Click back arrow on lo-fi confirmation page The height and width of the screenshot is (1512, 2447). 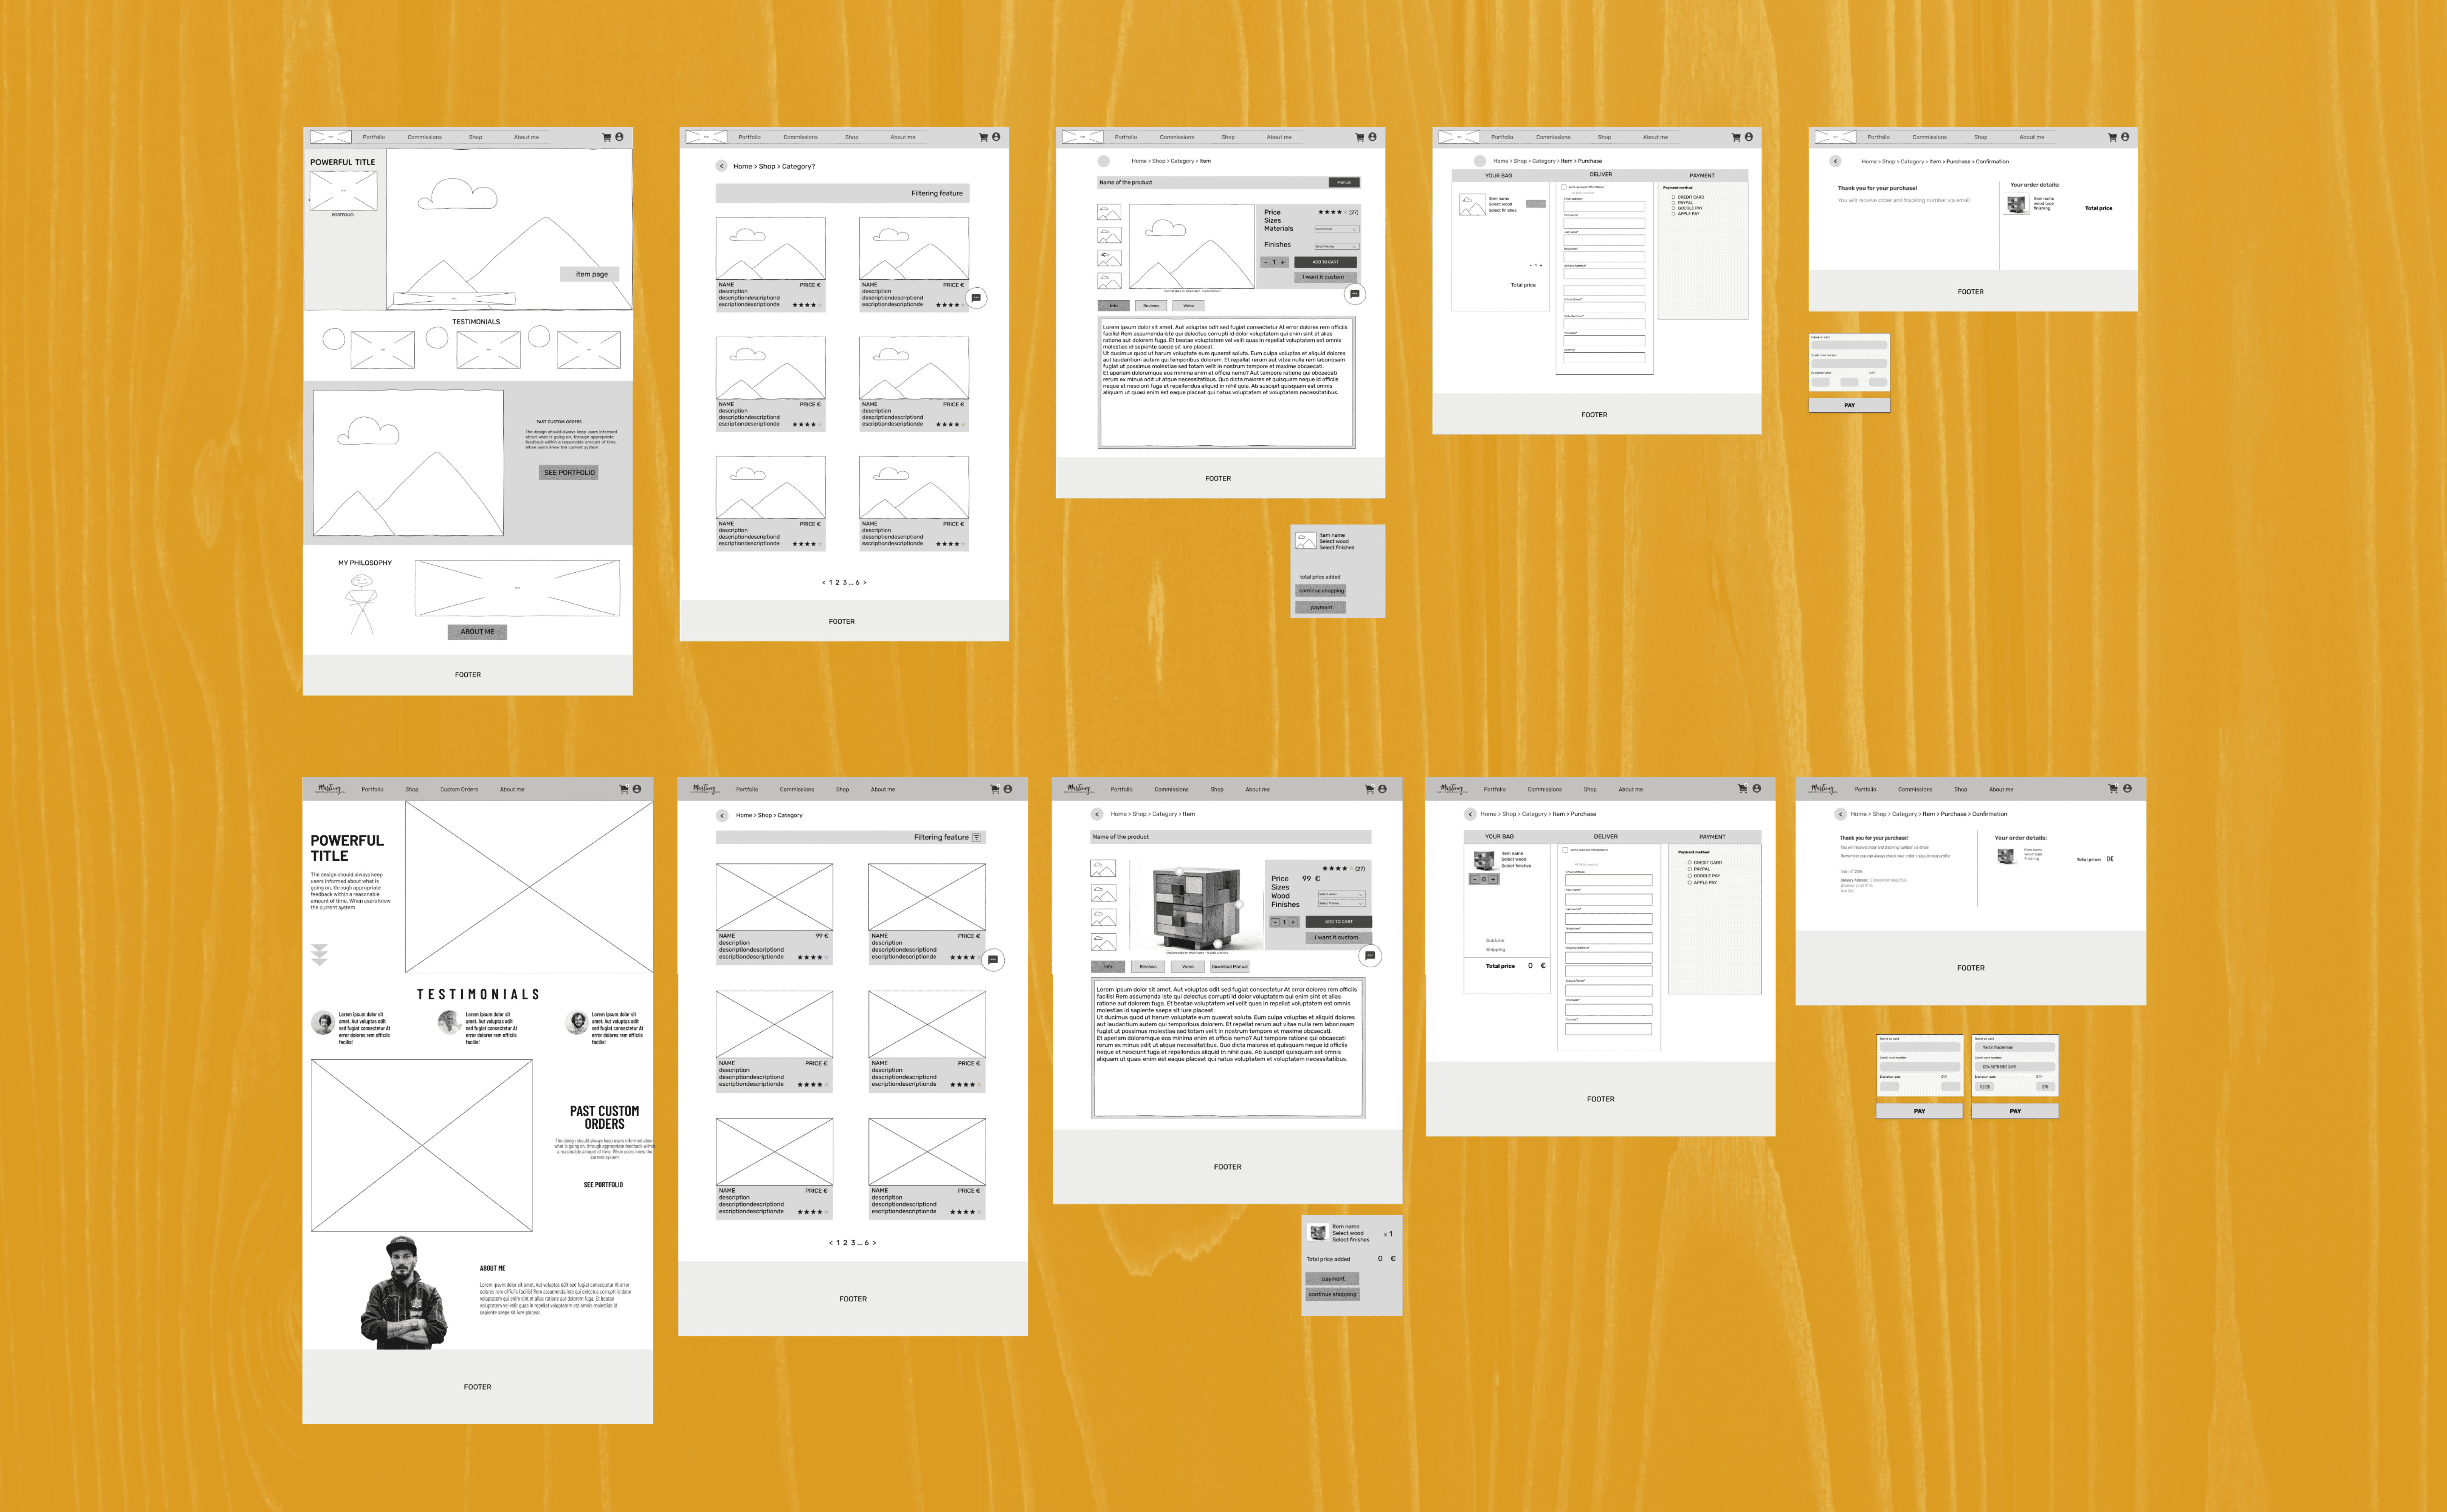[1835, 161]
